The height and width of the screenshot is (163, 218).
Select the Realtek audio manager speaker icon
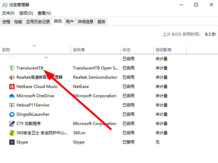point(12,77)
